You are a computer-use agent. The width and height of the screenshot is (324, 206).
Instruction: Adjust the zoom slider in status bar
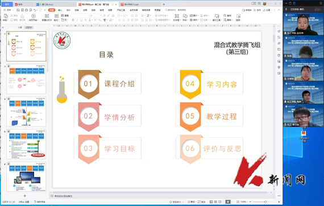(x=265, y=201)
